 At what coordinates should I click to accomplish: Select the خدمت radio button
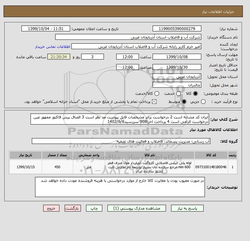click(x=179, y=93)
